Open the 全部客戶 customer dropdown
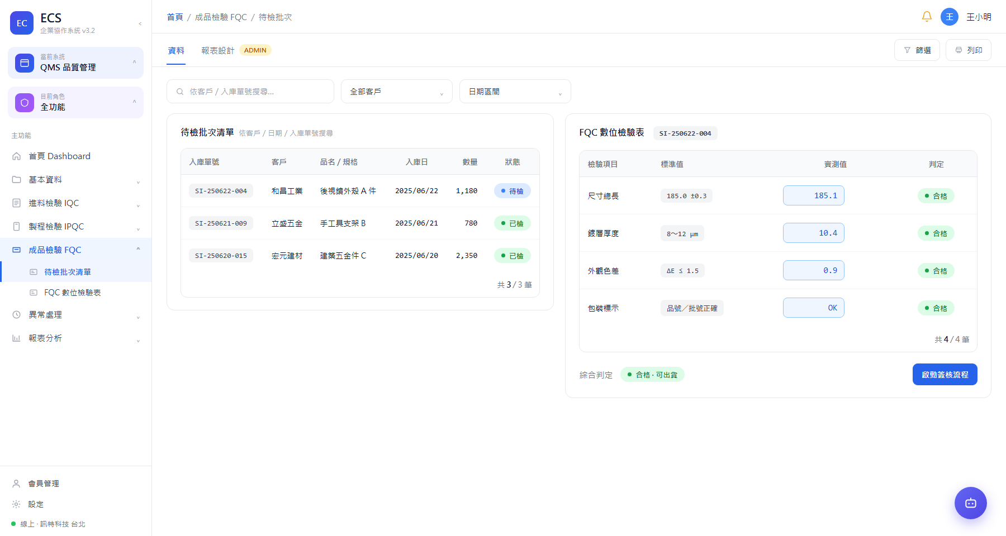Screen dimensions: 1006x536 point(397,92)
